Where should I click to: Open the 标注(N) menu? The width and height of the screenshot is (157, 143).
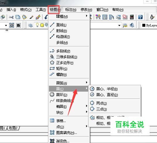(71, 10)
